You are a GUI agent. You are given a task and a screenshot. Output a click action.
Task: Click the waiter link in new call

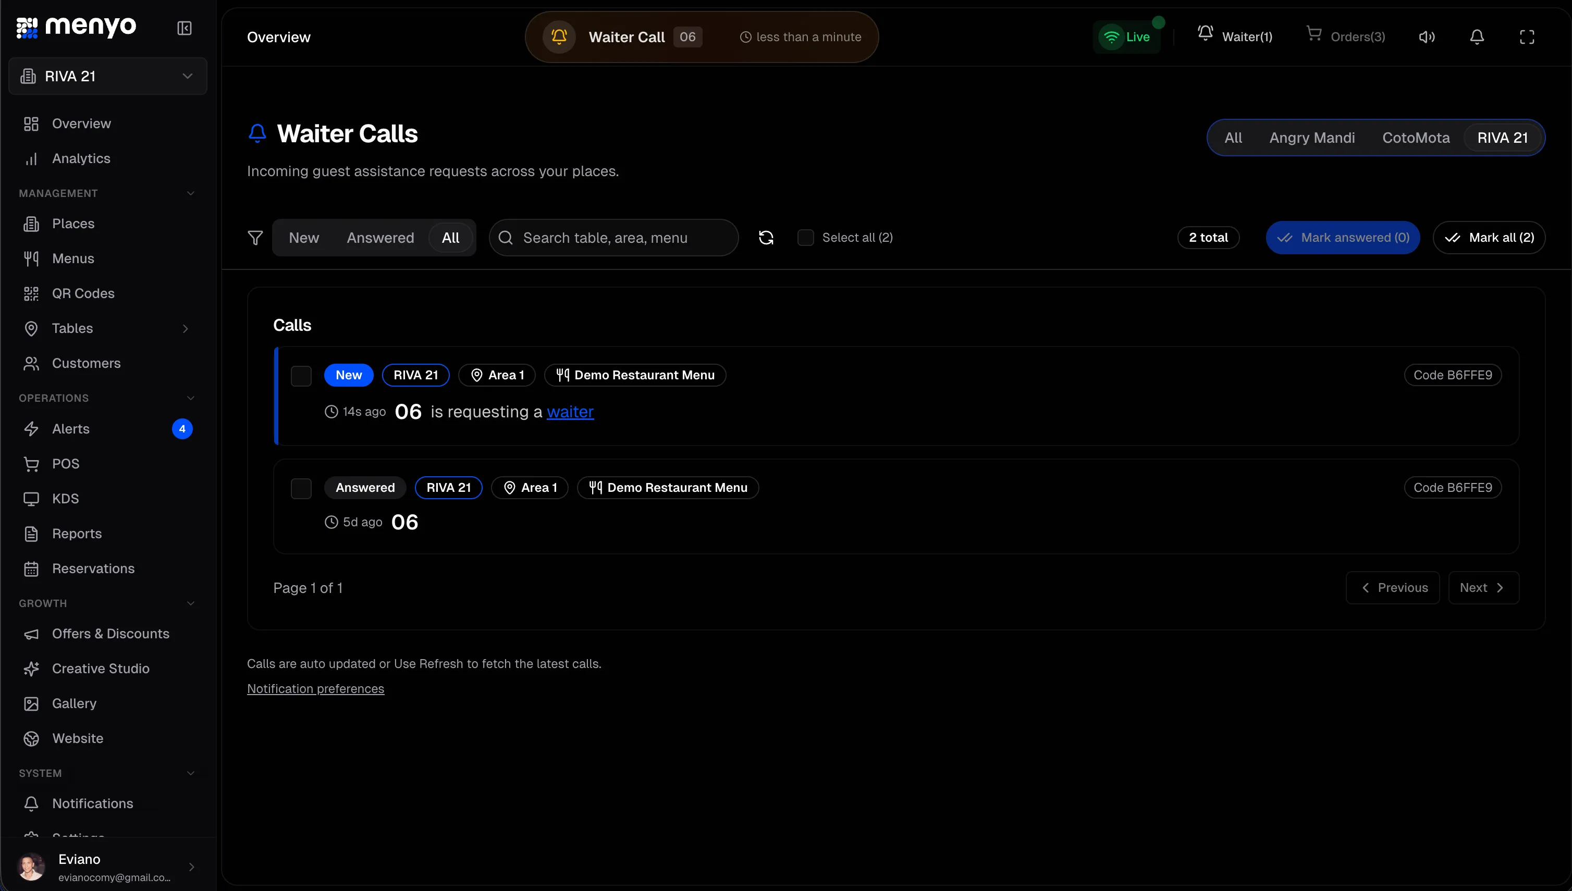570,411
